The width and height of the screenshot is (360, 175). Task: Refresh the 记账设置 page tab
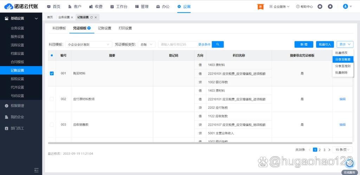point(91,18)
